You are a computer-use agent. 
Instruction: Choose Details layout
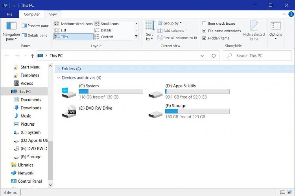103,30
